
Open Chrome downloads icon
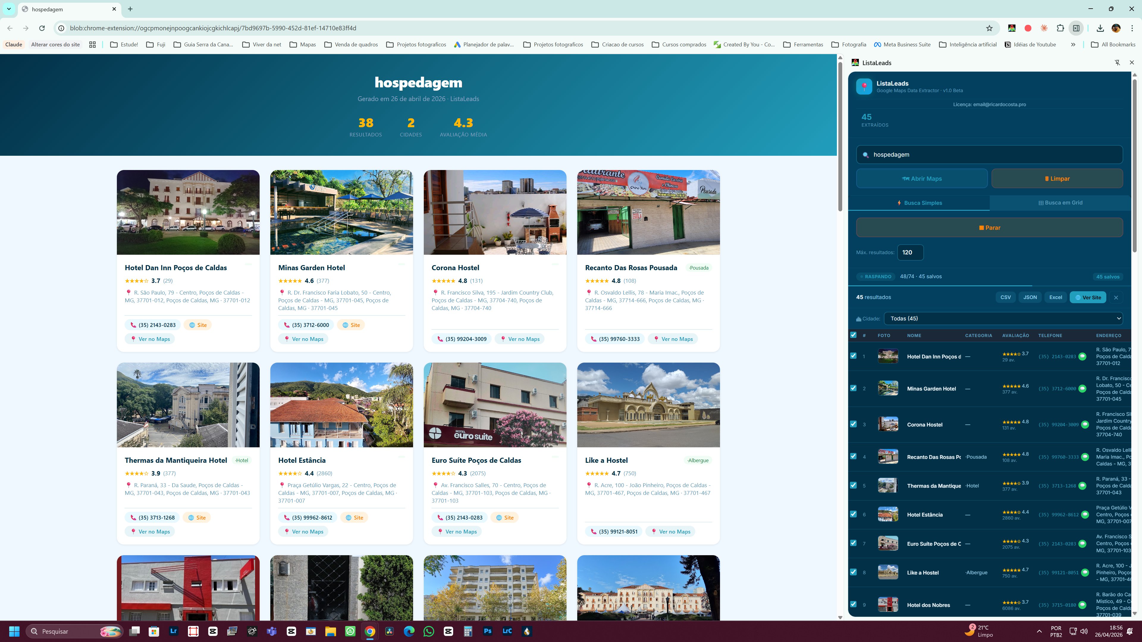tap(1100, 28)
